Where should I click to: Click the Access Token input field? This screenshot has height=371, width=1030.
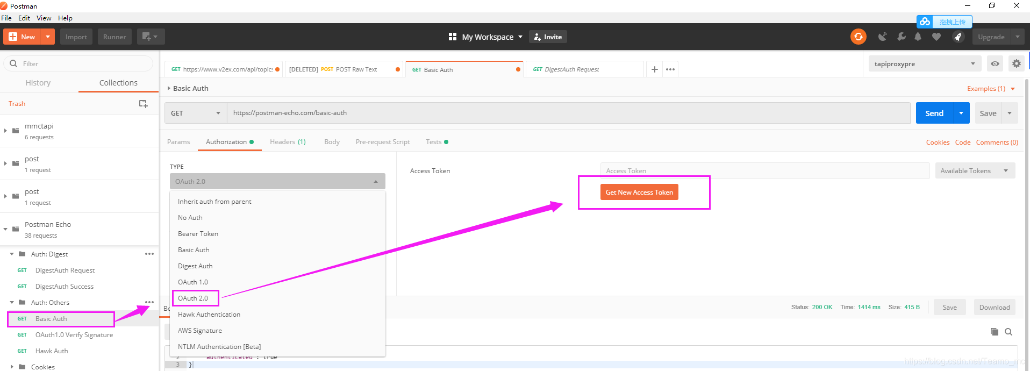pos(764,170)
